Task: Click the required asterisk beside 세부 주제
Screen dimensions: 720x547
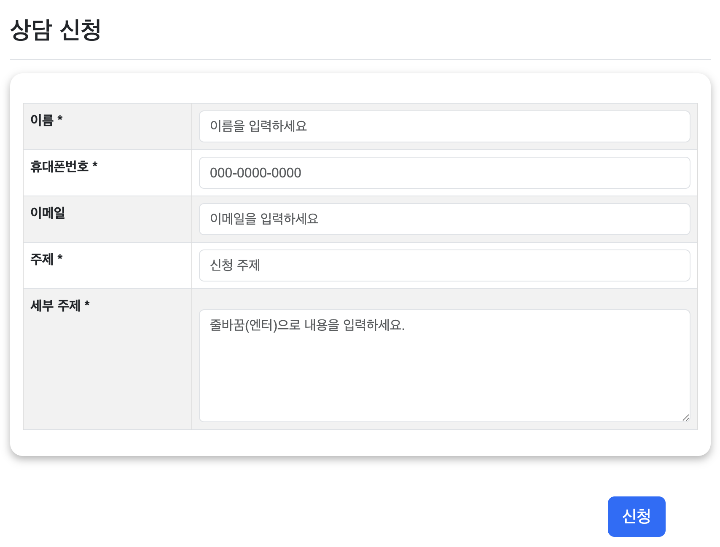Action: tap(87, 304)
